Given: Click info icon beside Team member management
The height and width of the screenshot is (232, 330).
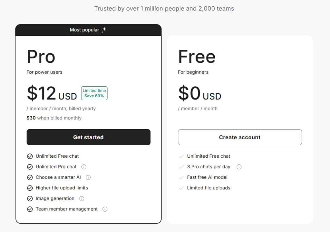Looking at the screenshot, I should pyautogui.click(x=105, y=209).
